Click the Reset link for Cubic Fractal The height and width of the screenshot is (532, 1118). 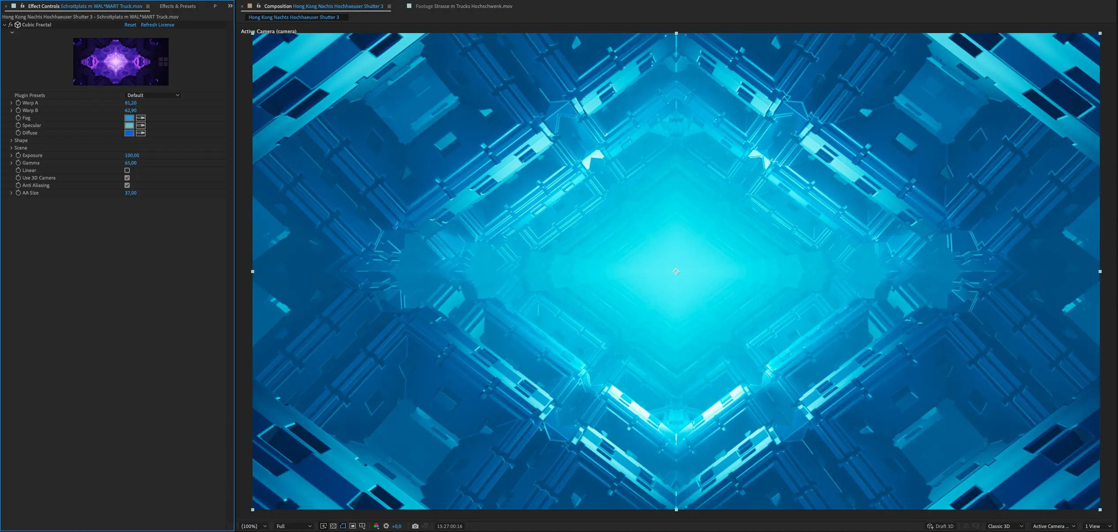pos(130,25)
